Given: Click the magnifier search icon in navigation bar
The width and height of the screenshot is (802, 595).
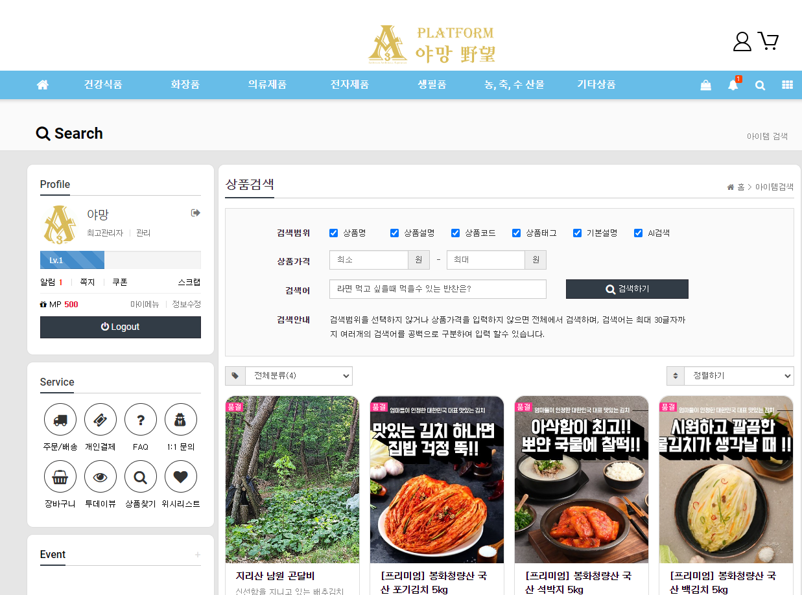Looking at the screenshot, I should pos(760,85).
